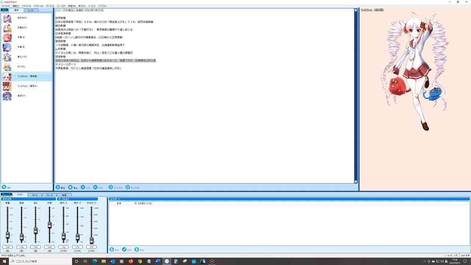Open the ファイル(F) menu
Screen dimensions: 471x265
coord(5,6)
